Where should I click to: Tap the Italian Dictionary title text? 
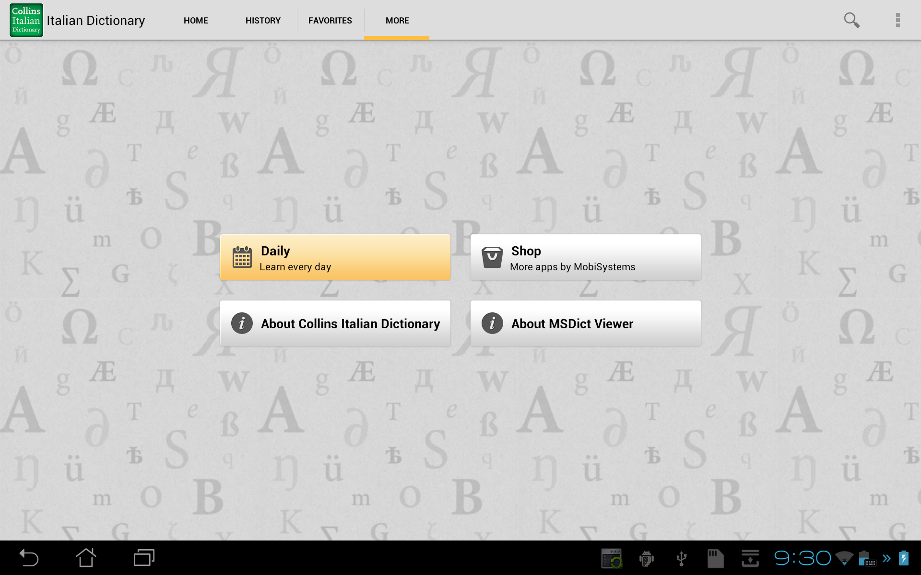(96, 21)
